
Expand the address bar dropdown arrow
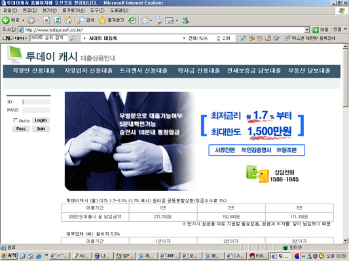click(x=307, y=30)
